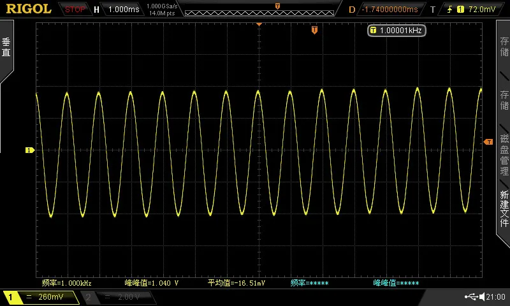Click the yellow channel 1 ground marker

pyautogui.click(x=30, y=150)
